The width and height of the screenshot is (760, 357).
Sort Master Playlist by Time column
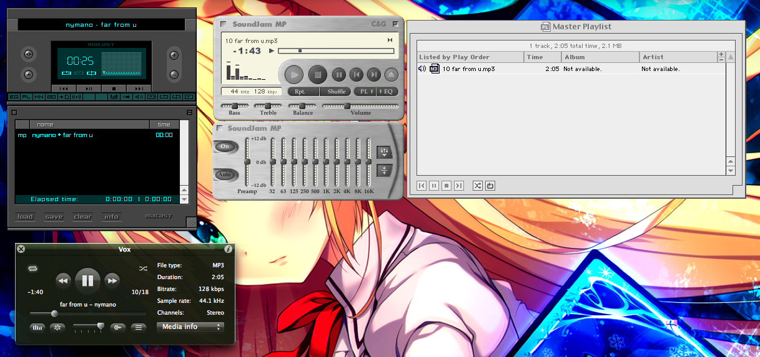coord(543,57)
